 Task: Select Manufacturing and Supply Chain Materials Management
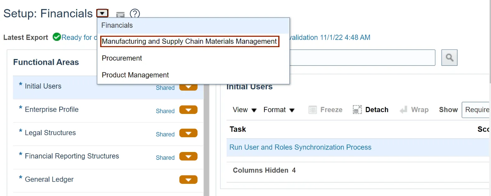(189, 41)
